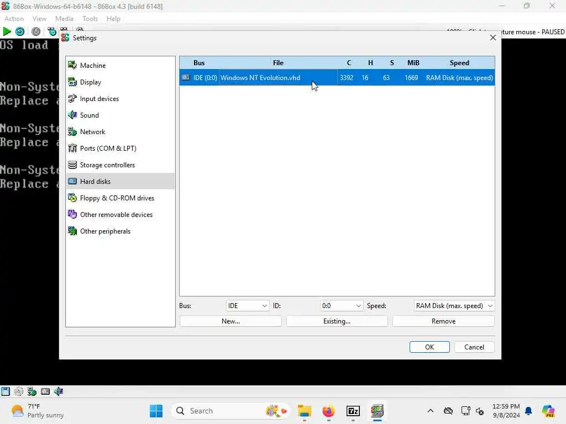Select the Windows NT Evolution.vhd disk row
This screenshot has width=566, height=424.
(337, 77)
